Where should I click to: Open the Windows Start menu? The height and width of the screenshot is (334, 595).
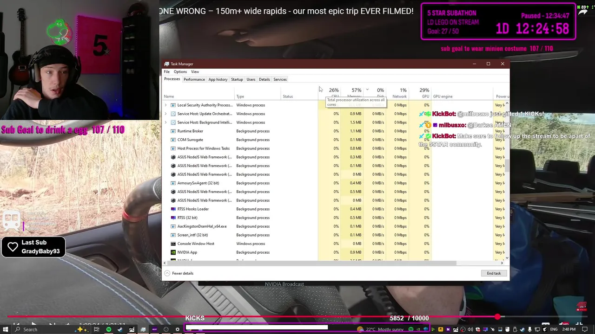[x=5, y=329]
